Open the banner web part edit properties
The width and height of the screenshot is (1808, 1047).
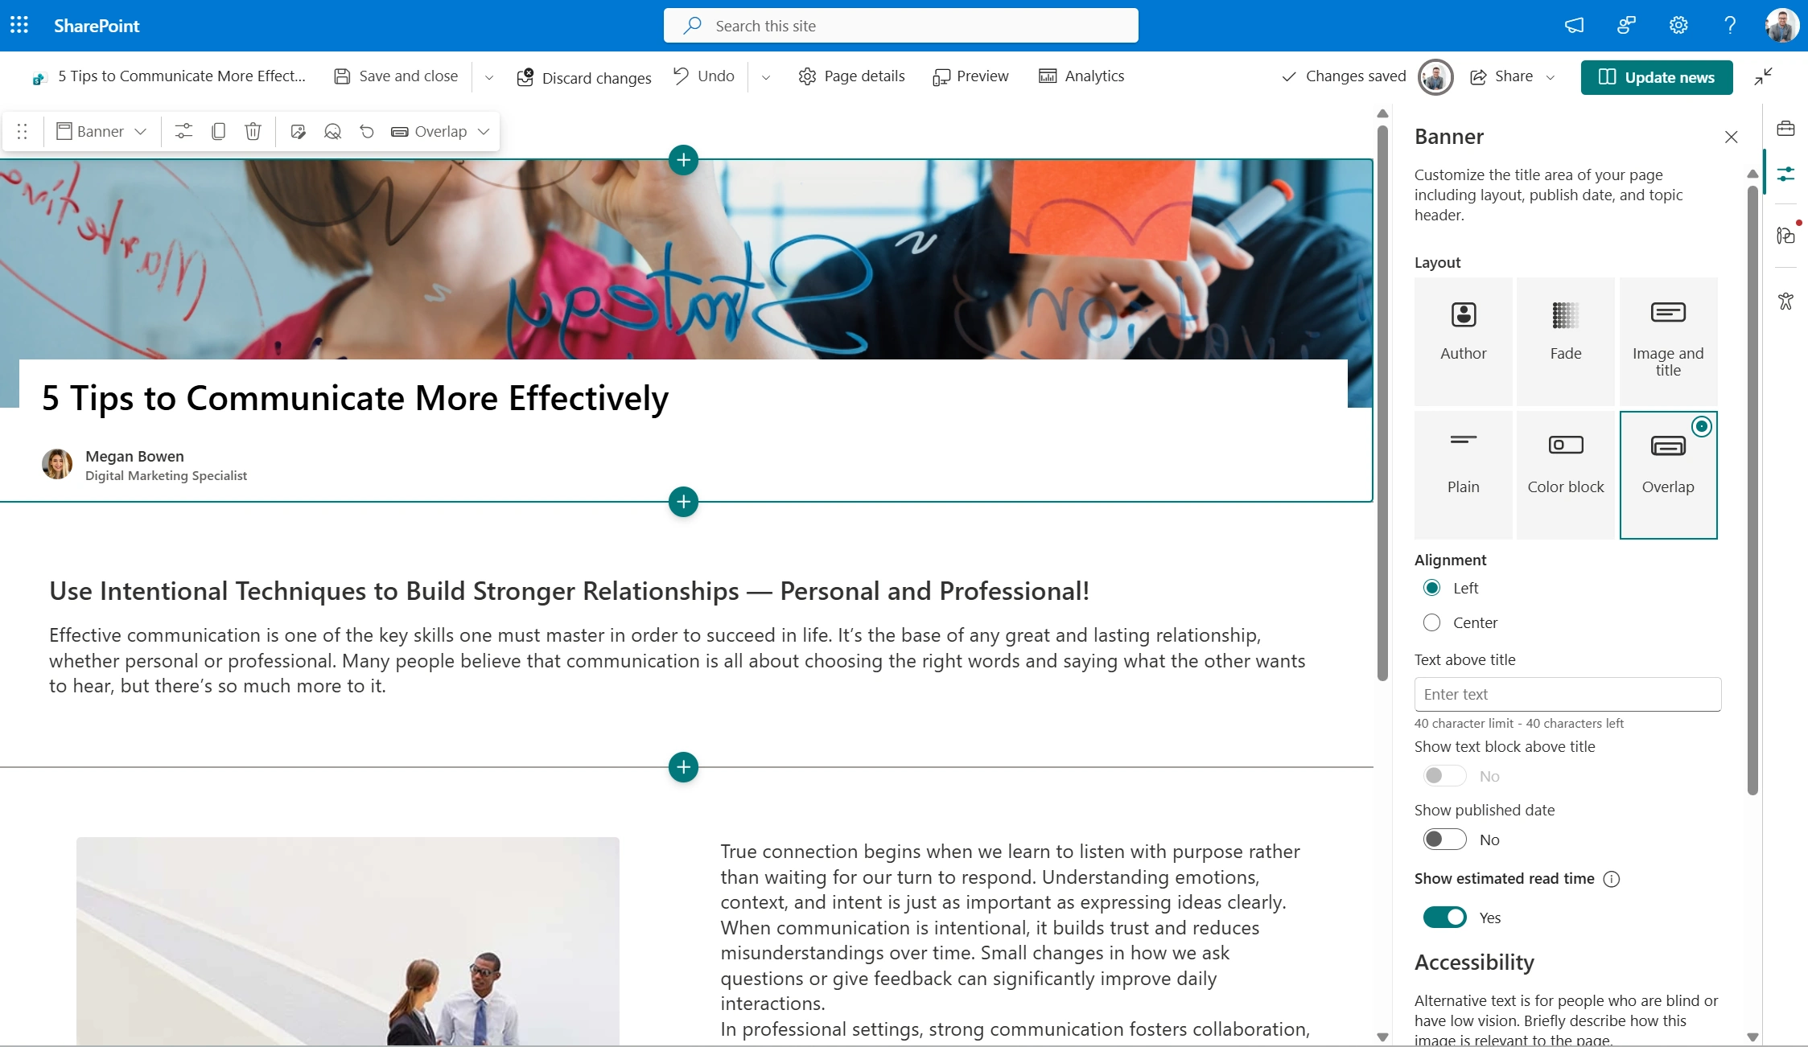(x=183, y=131)
